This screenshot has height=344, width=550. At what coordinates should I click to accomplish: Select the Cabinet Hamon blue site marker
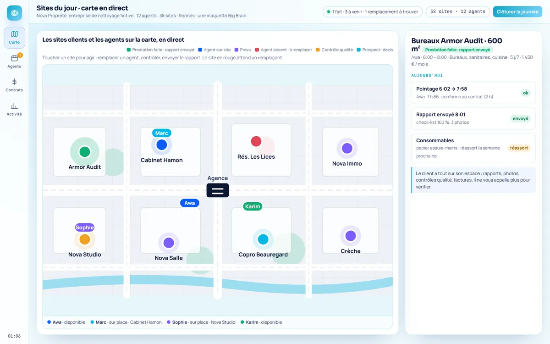161,144
